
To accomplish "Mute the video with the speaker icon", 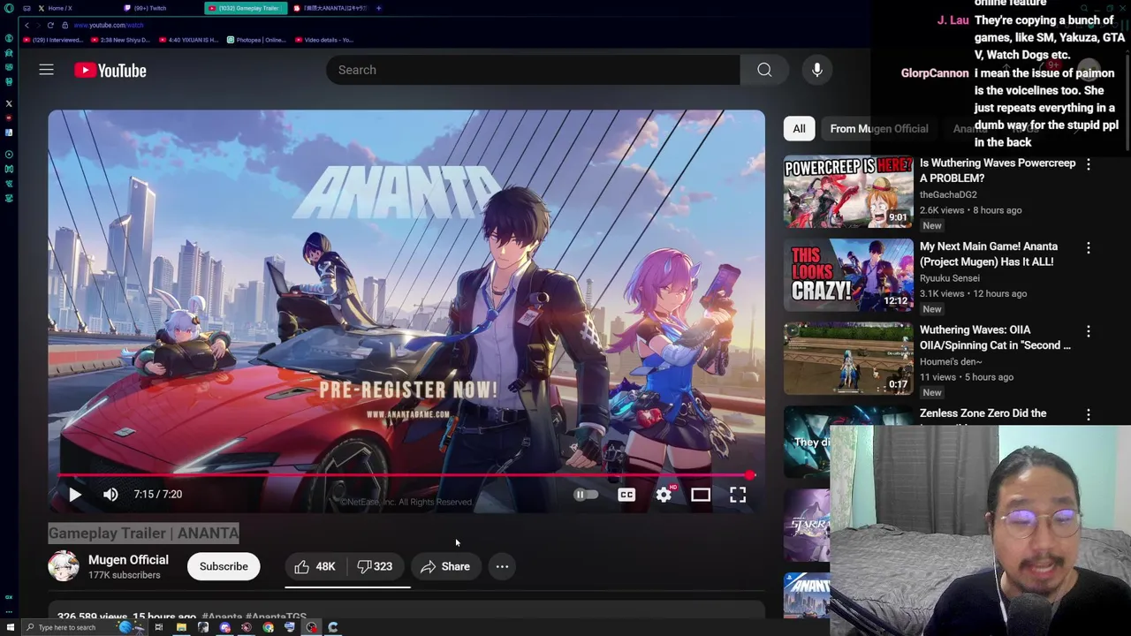I will click(110, 495).
